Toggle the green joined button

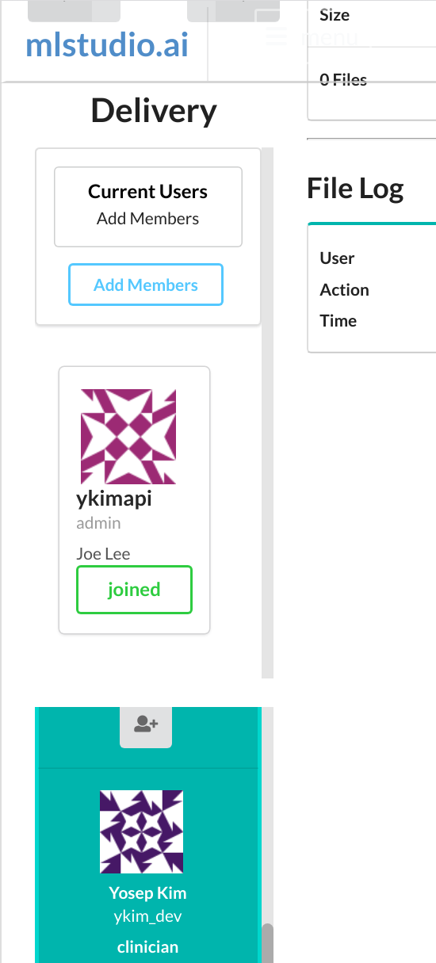[134, 590]
